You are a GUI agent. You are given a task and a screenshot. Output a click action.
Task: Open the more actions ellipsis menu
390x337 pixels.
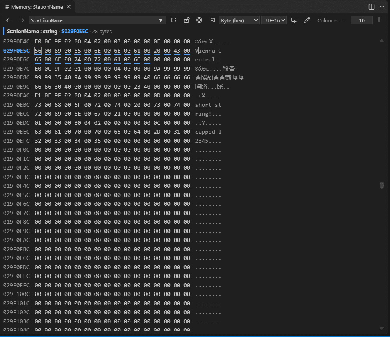(382, 7)
